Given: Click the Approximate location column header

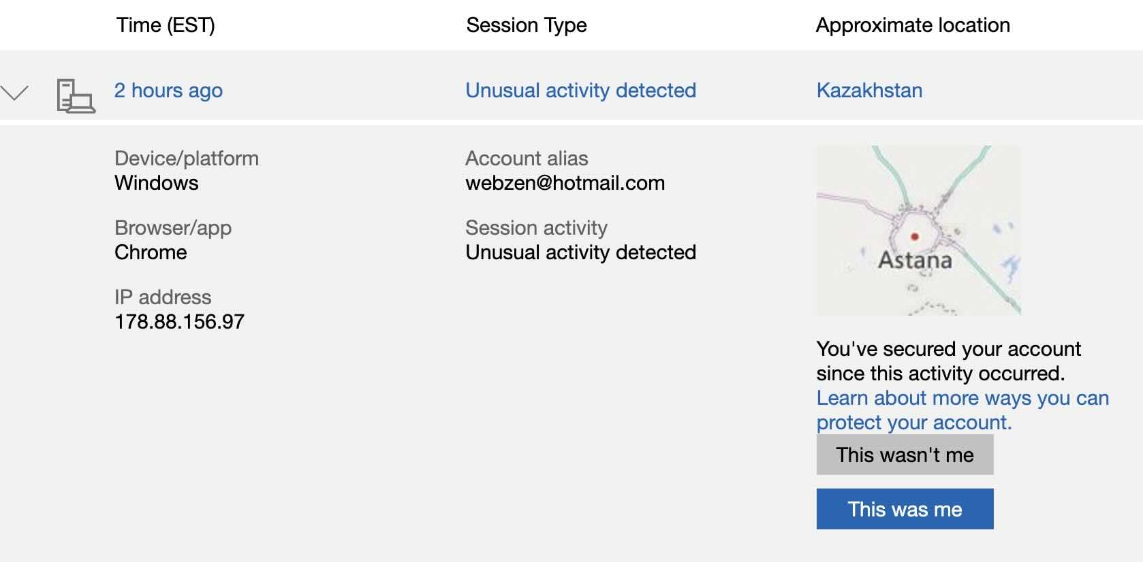Looking at the screenshot, I should 913,25.
